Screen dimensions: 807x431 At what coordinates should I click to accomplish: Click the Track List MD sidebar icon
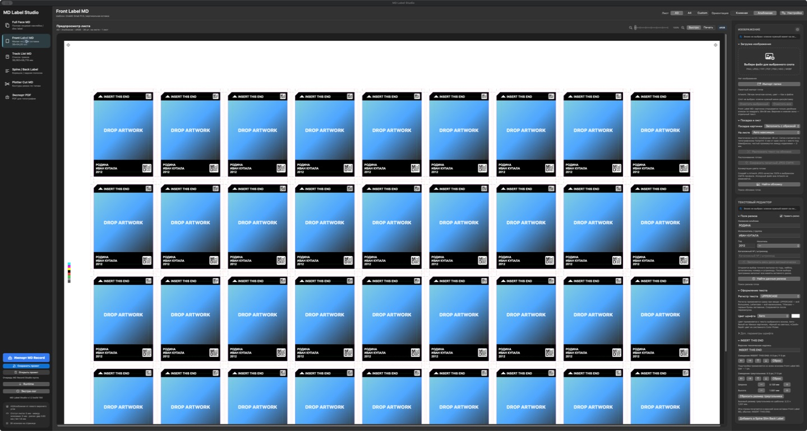(x=7, y=57)
